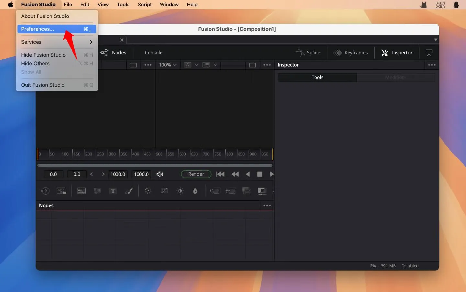Click the Fast Noise tool icon
Viewport: 466px width, 292px height.
tap(97, 191)
